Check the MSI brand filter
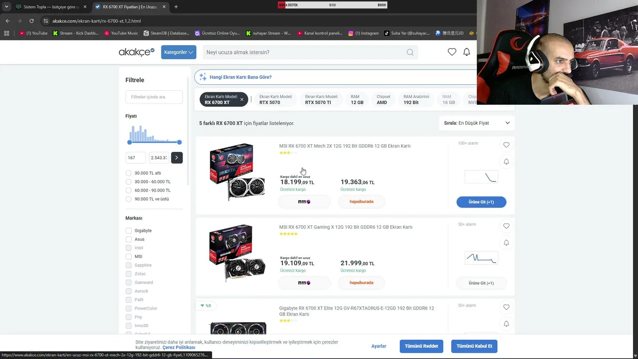Screen dimensions: 638x359 [129, 257]
